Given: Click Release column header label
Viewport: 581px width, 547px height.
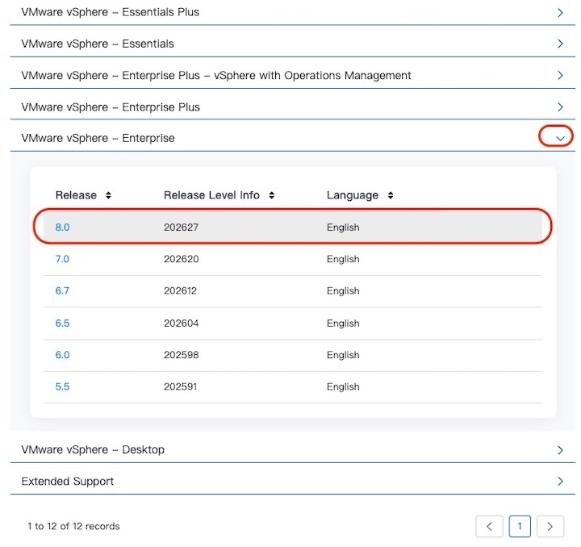Looking at the screenshot, I should [76, 195].
